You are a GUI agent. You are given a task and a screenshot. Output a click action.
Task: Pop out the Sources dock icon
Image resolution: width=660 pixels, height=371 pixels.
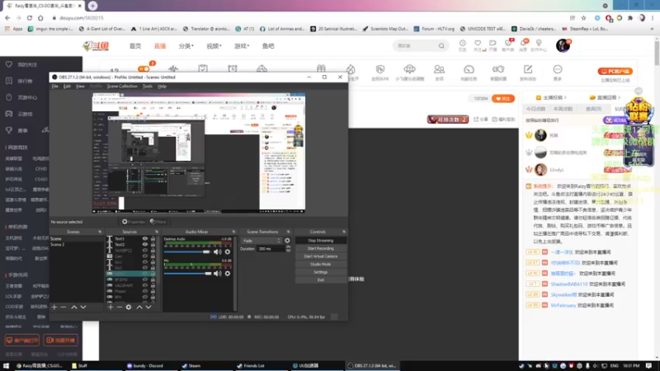[x=157, y=232]
